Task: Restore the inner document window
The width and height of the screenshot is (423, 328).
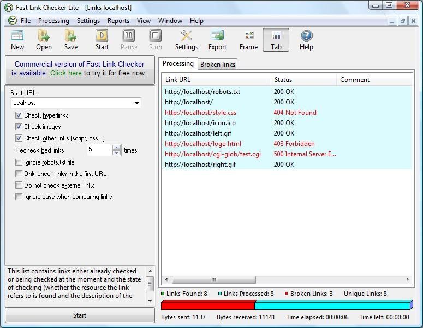Action: click(403, 21)
